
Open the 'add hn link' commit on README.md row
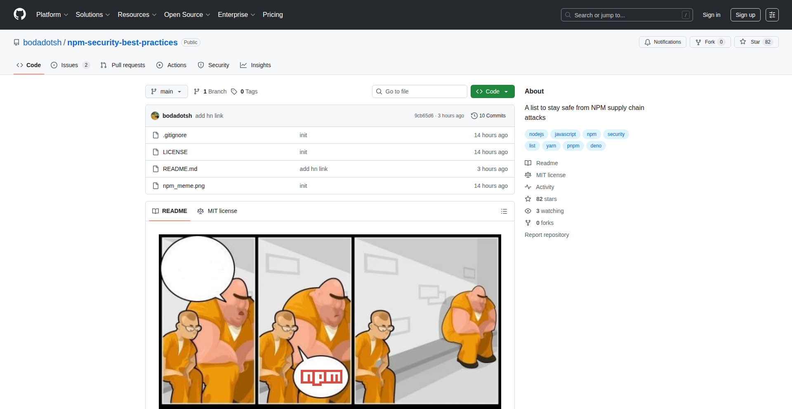coord(313,169)
